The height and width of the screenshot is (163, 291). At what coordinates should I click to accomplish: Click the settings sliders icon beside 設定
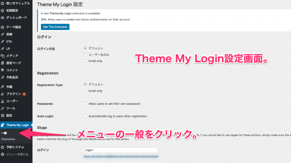point(2,116)
